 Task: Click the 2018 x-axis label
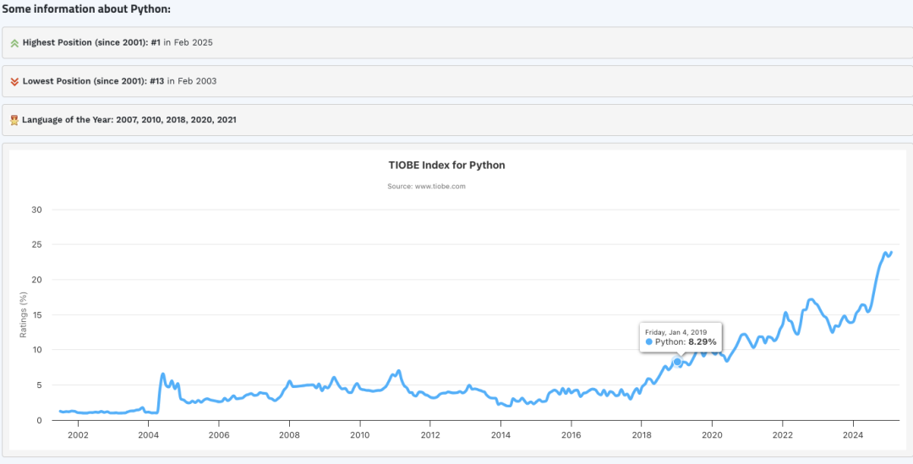point(641,434)
